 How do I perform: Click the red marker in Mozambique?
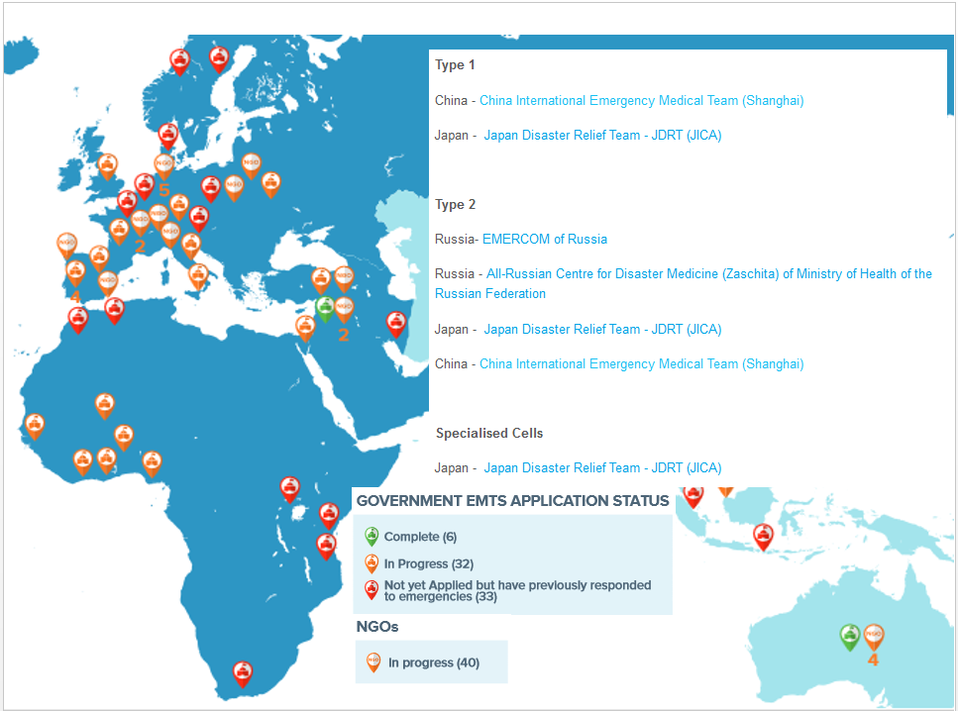(326, 546)
